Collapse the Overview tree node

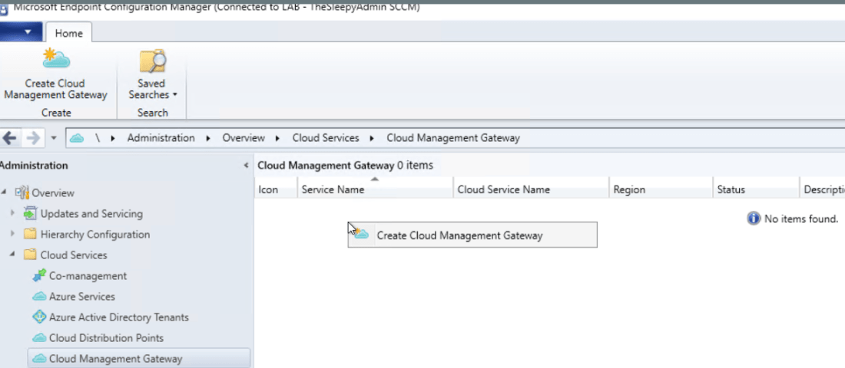click(4, 193)
